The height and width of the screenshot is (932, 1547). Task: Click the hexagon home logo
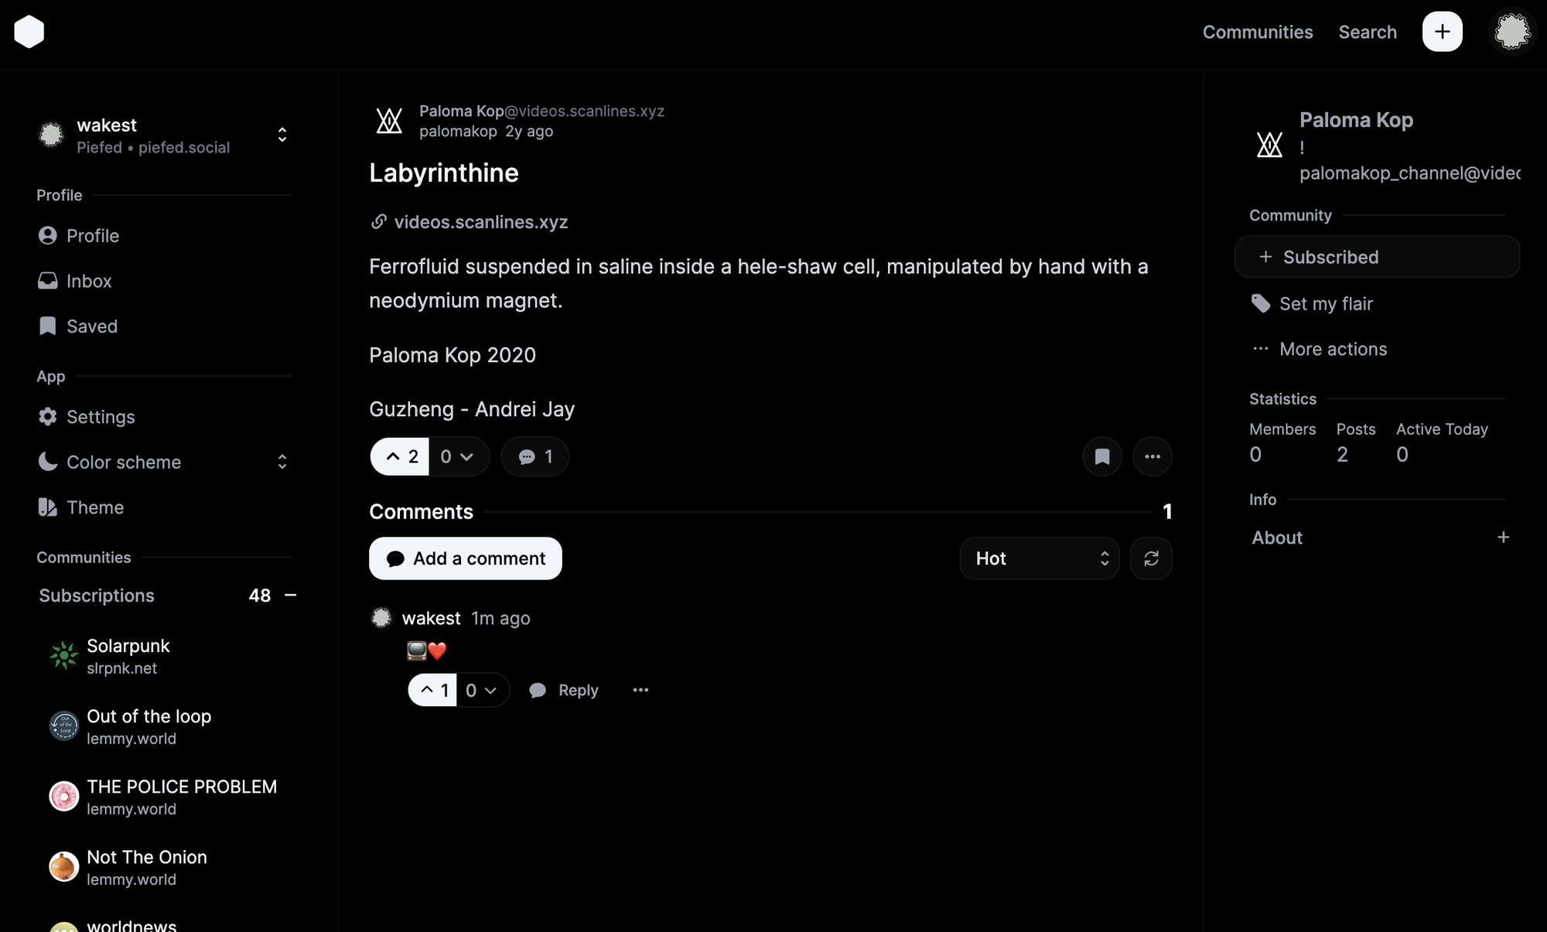coord(29,32)
